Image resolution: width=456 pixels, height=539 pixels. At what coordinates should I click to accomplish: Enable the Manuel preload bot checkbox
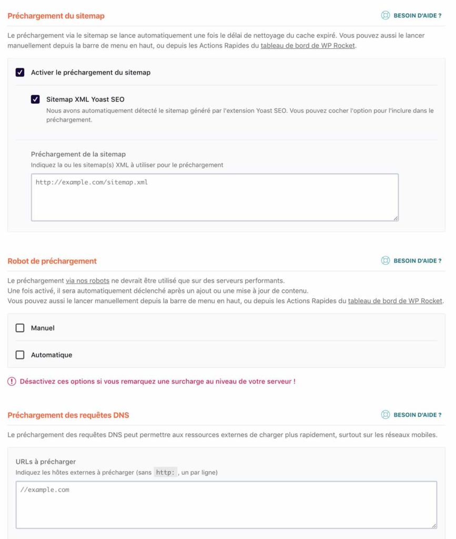[x=20, y=328]
